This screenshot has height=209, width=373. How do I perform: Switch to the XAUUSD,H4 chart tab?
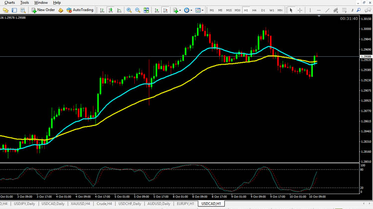81,204
